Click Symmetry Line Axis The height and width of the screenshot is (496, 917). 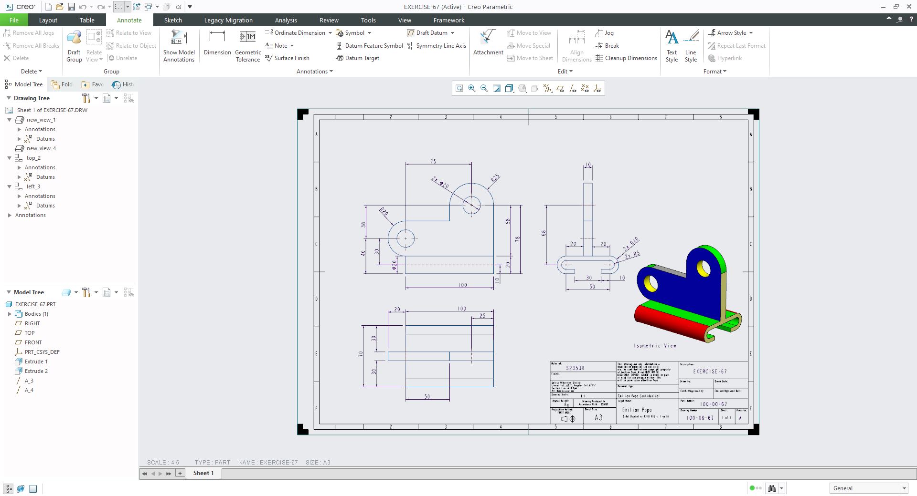[x=437, y=46]
